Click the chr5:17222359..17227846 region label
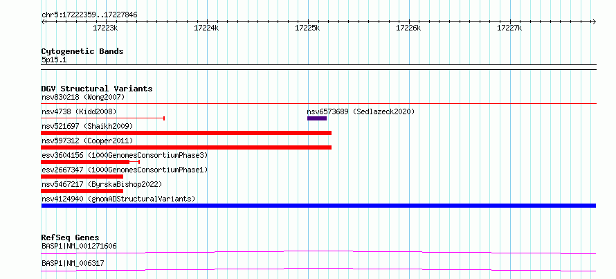The height and width of the screenshot is (279, 616). pyautogui.click(x=89, y=15)
